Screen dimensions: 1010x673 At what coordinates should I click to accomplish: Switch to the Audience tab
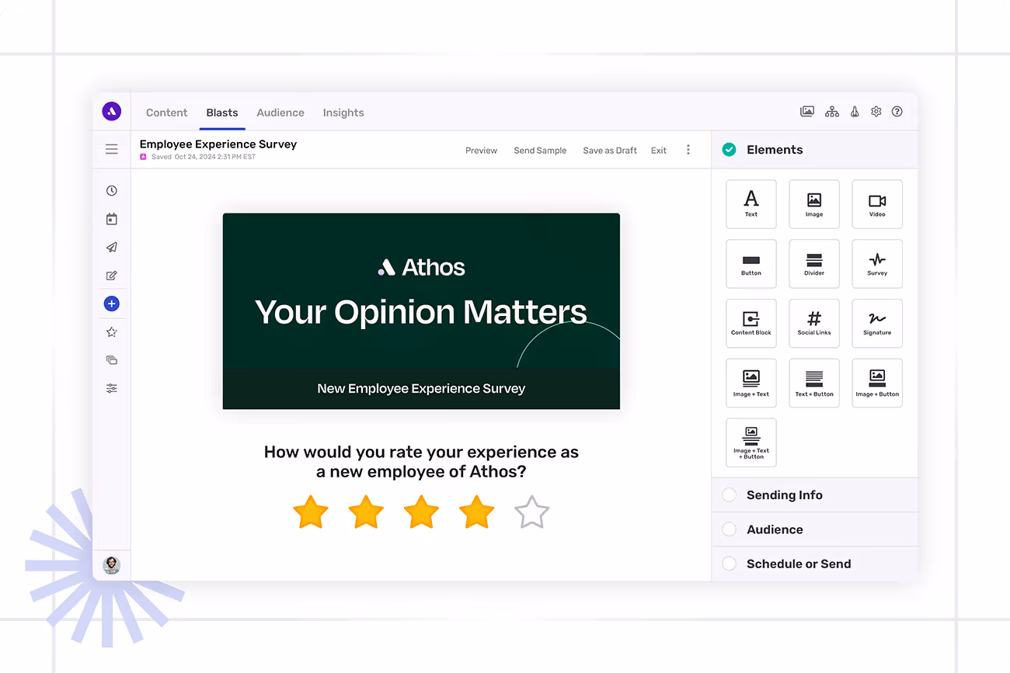pyautogui.click(x=280, y=113)
